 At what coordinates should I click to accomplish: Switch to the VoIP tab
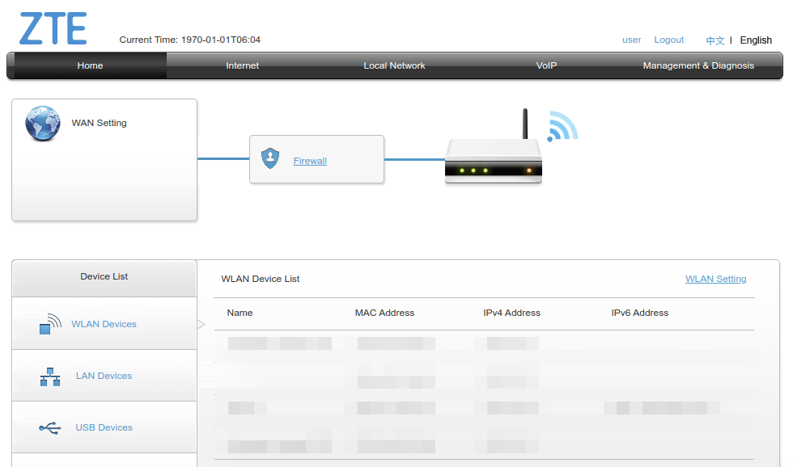click(546, 65)
